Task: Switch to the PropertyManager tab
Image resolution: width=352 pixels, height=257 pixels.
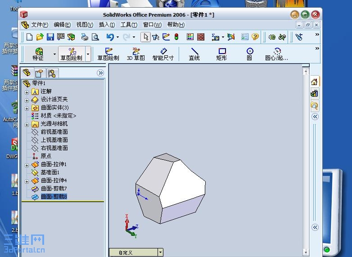Action: click(x=39, y=73)
